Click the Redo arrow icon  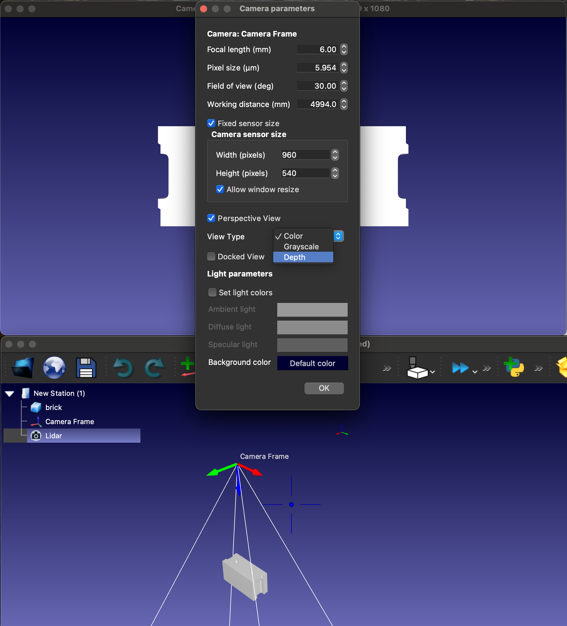(155, 368)
